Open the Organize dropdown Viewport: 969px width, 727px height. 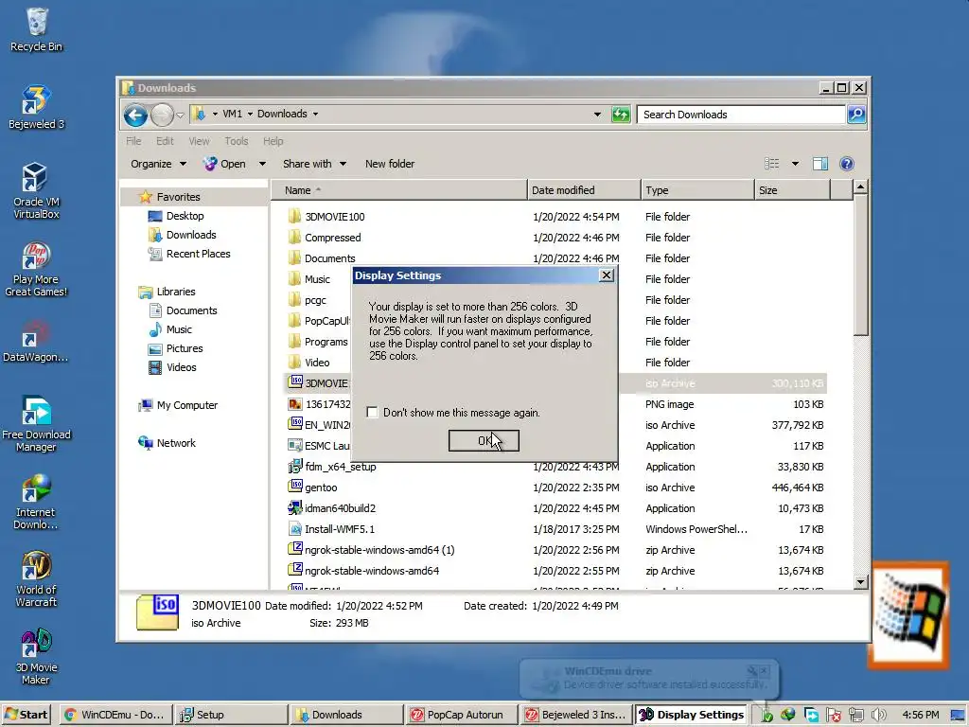(x=158, y=164)
